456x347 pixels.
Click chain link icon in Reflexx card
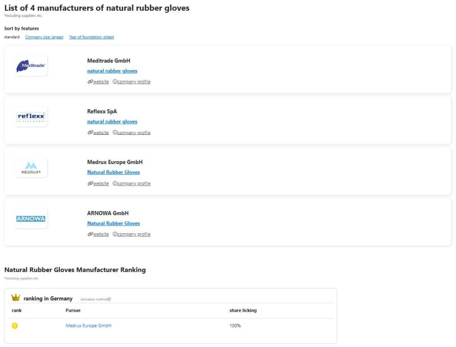(90, 132)
